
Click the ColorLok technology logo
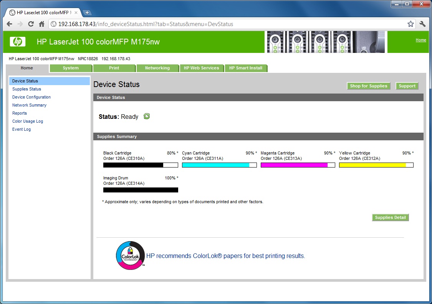click(x=130, y=256)
